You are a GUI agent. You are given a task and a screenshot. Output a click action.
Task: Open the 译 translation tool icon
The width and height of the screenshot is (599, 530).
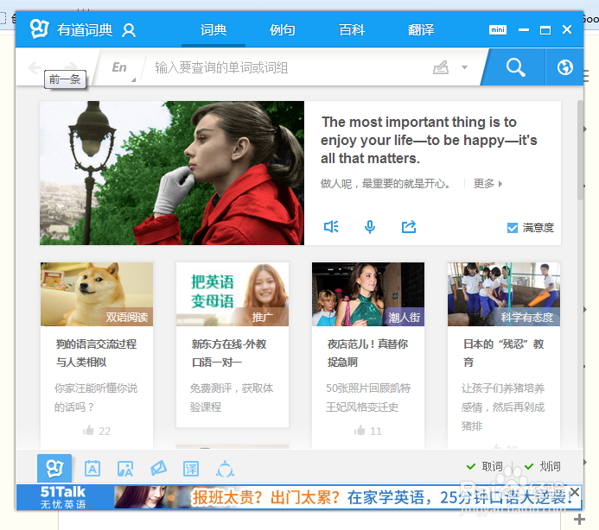(191, 469)
